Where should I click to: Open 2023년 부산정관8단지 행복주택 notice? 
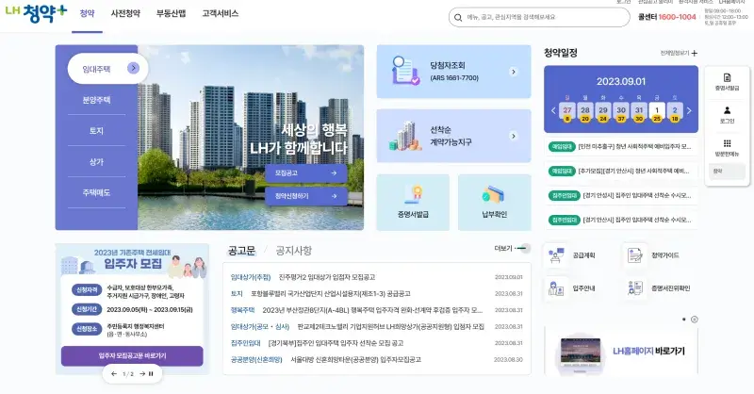pos(372,310)
